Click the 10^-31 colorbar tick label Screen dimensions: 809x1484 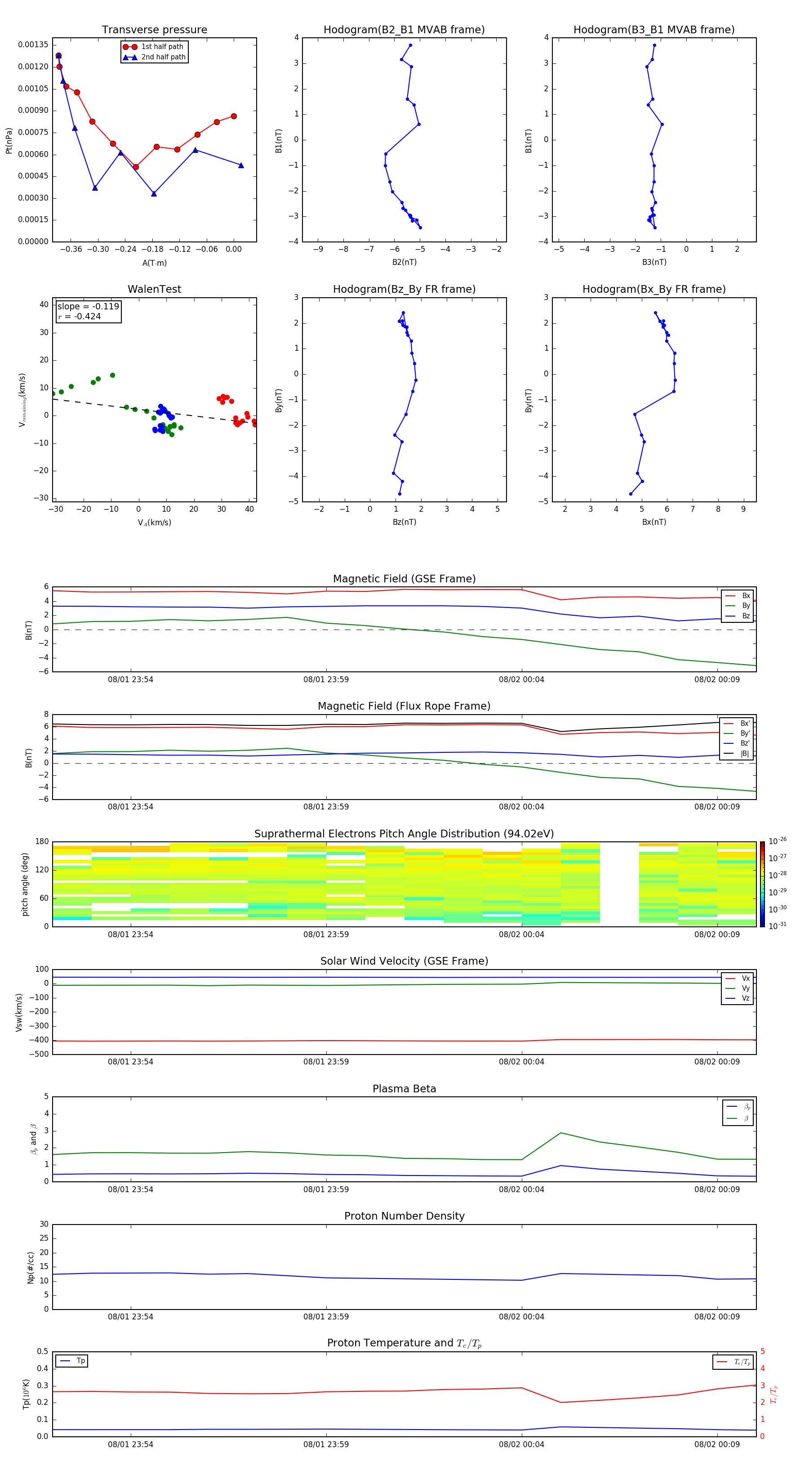pos(778,926)
